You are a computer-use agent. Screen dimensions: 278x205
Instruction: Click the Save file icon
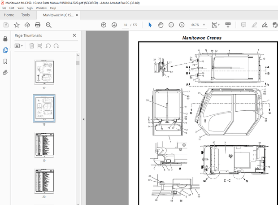(x=5, y=25)
